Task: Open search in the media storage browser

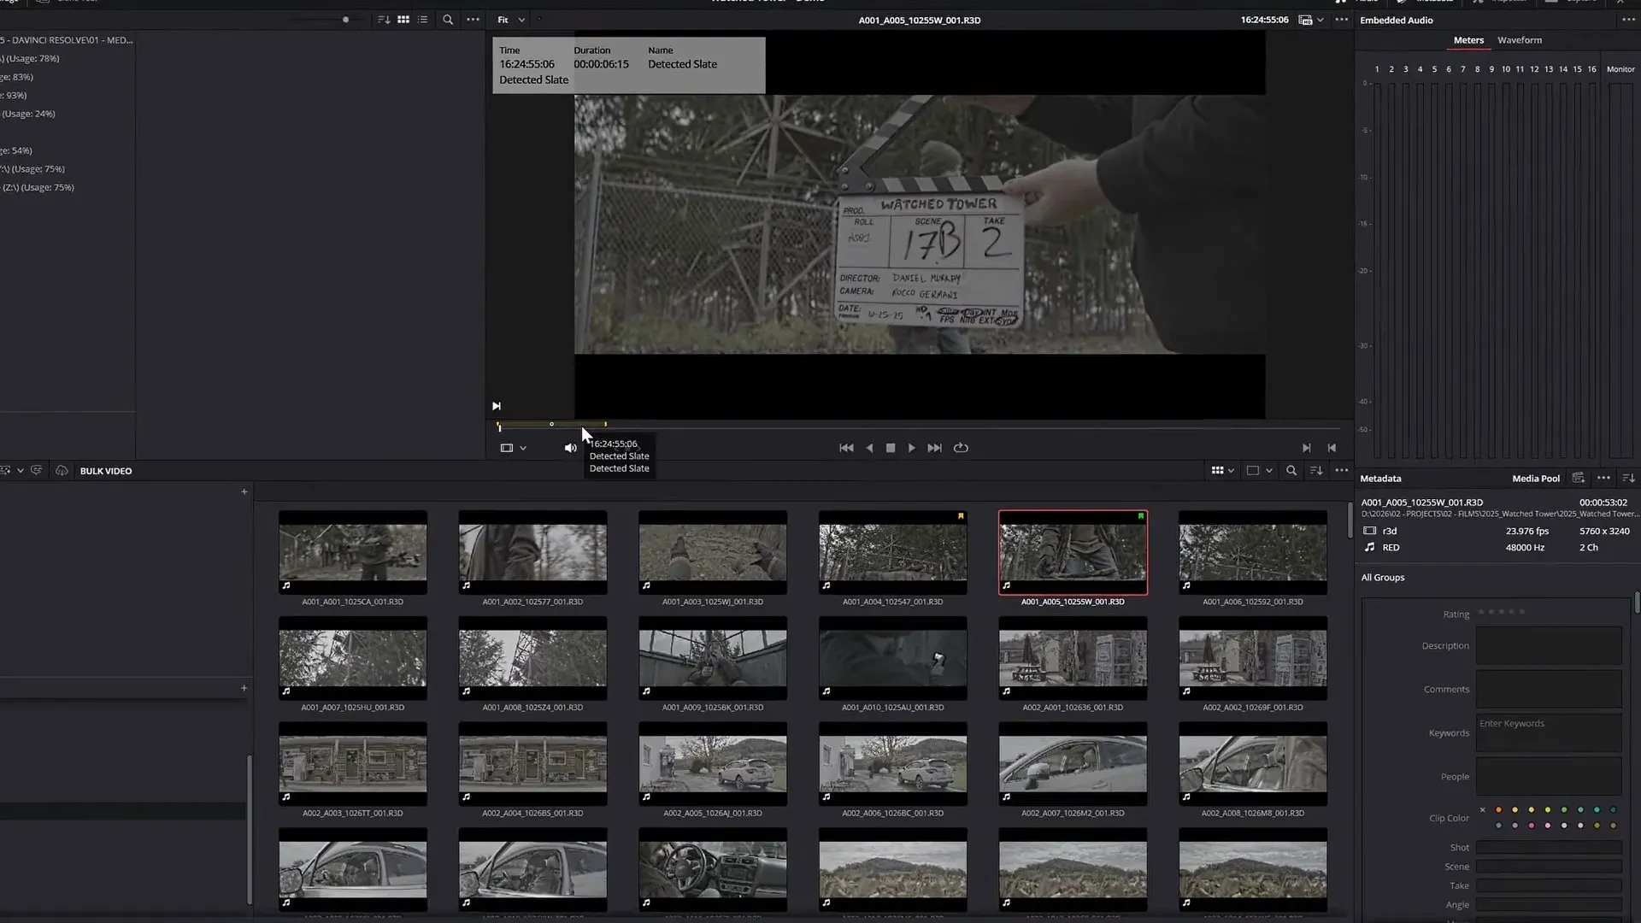Action: (x=448, y=20)
